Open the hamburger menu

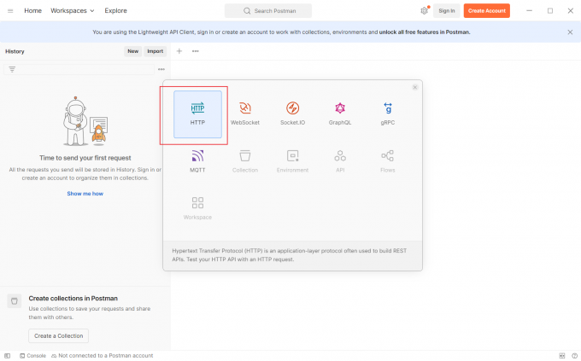coord(10,11)
